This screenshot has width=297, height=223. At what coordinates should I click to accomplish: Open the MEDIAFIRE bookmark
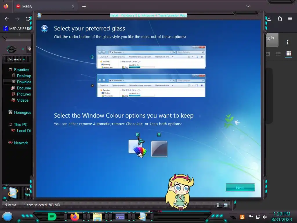coord(17,28)
